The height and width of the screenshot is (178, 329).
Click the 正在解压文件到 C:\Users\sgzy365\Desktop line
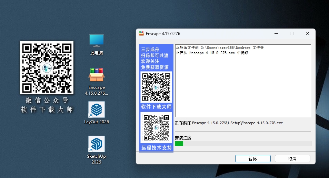coord(220,48)
